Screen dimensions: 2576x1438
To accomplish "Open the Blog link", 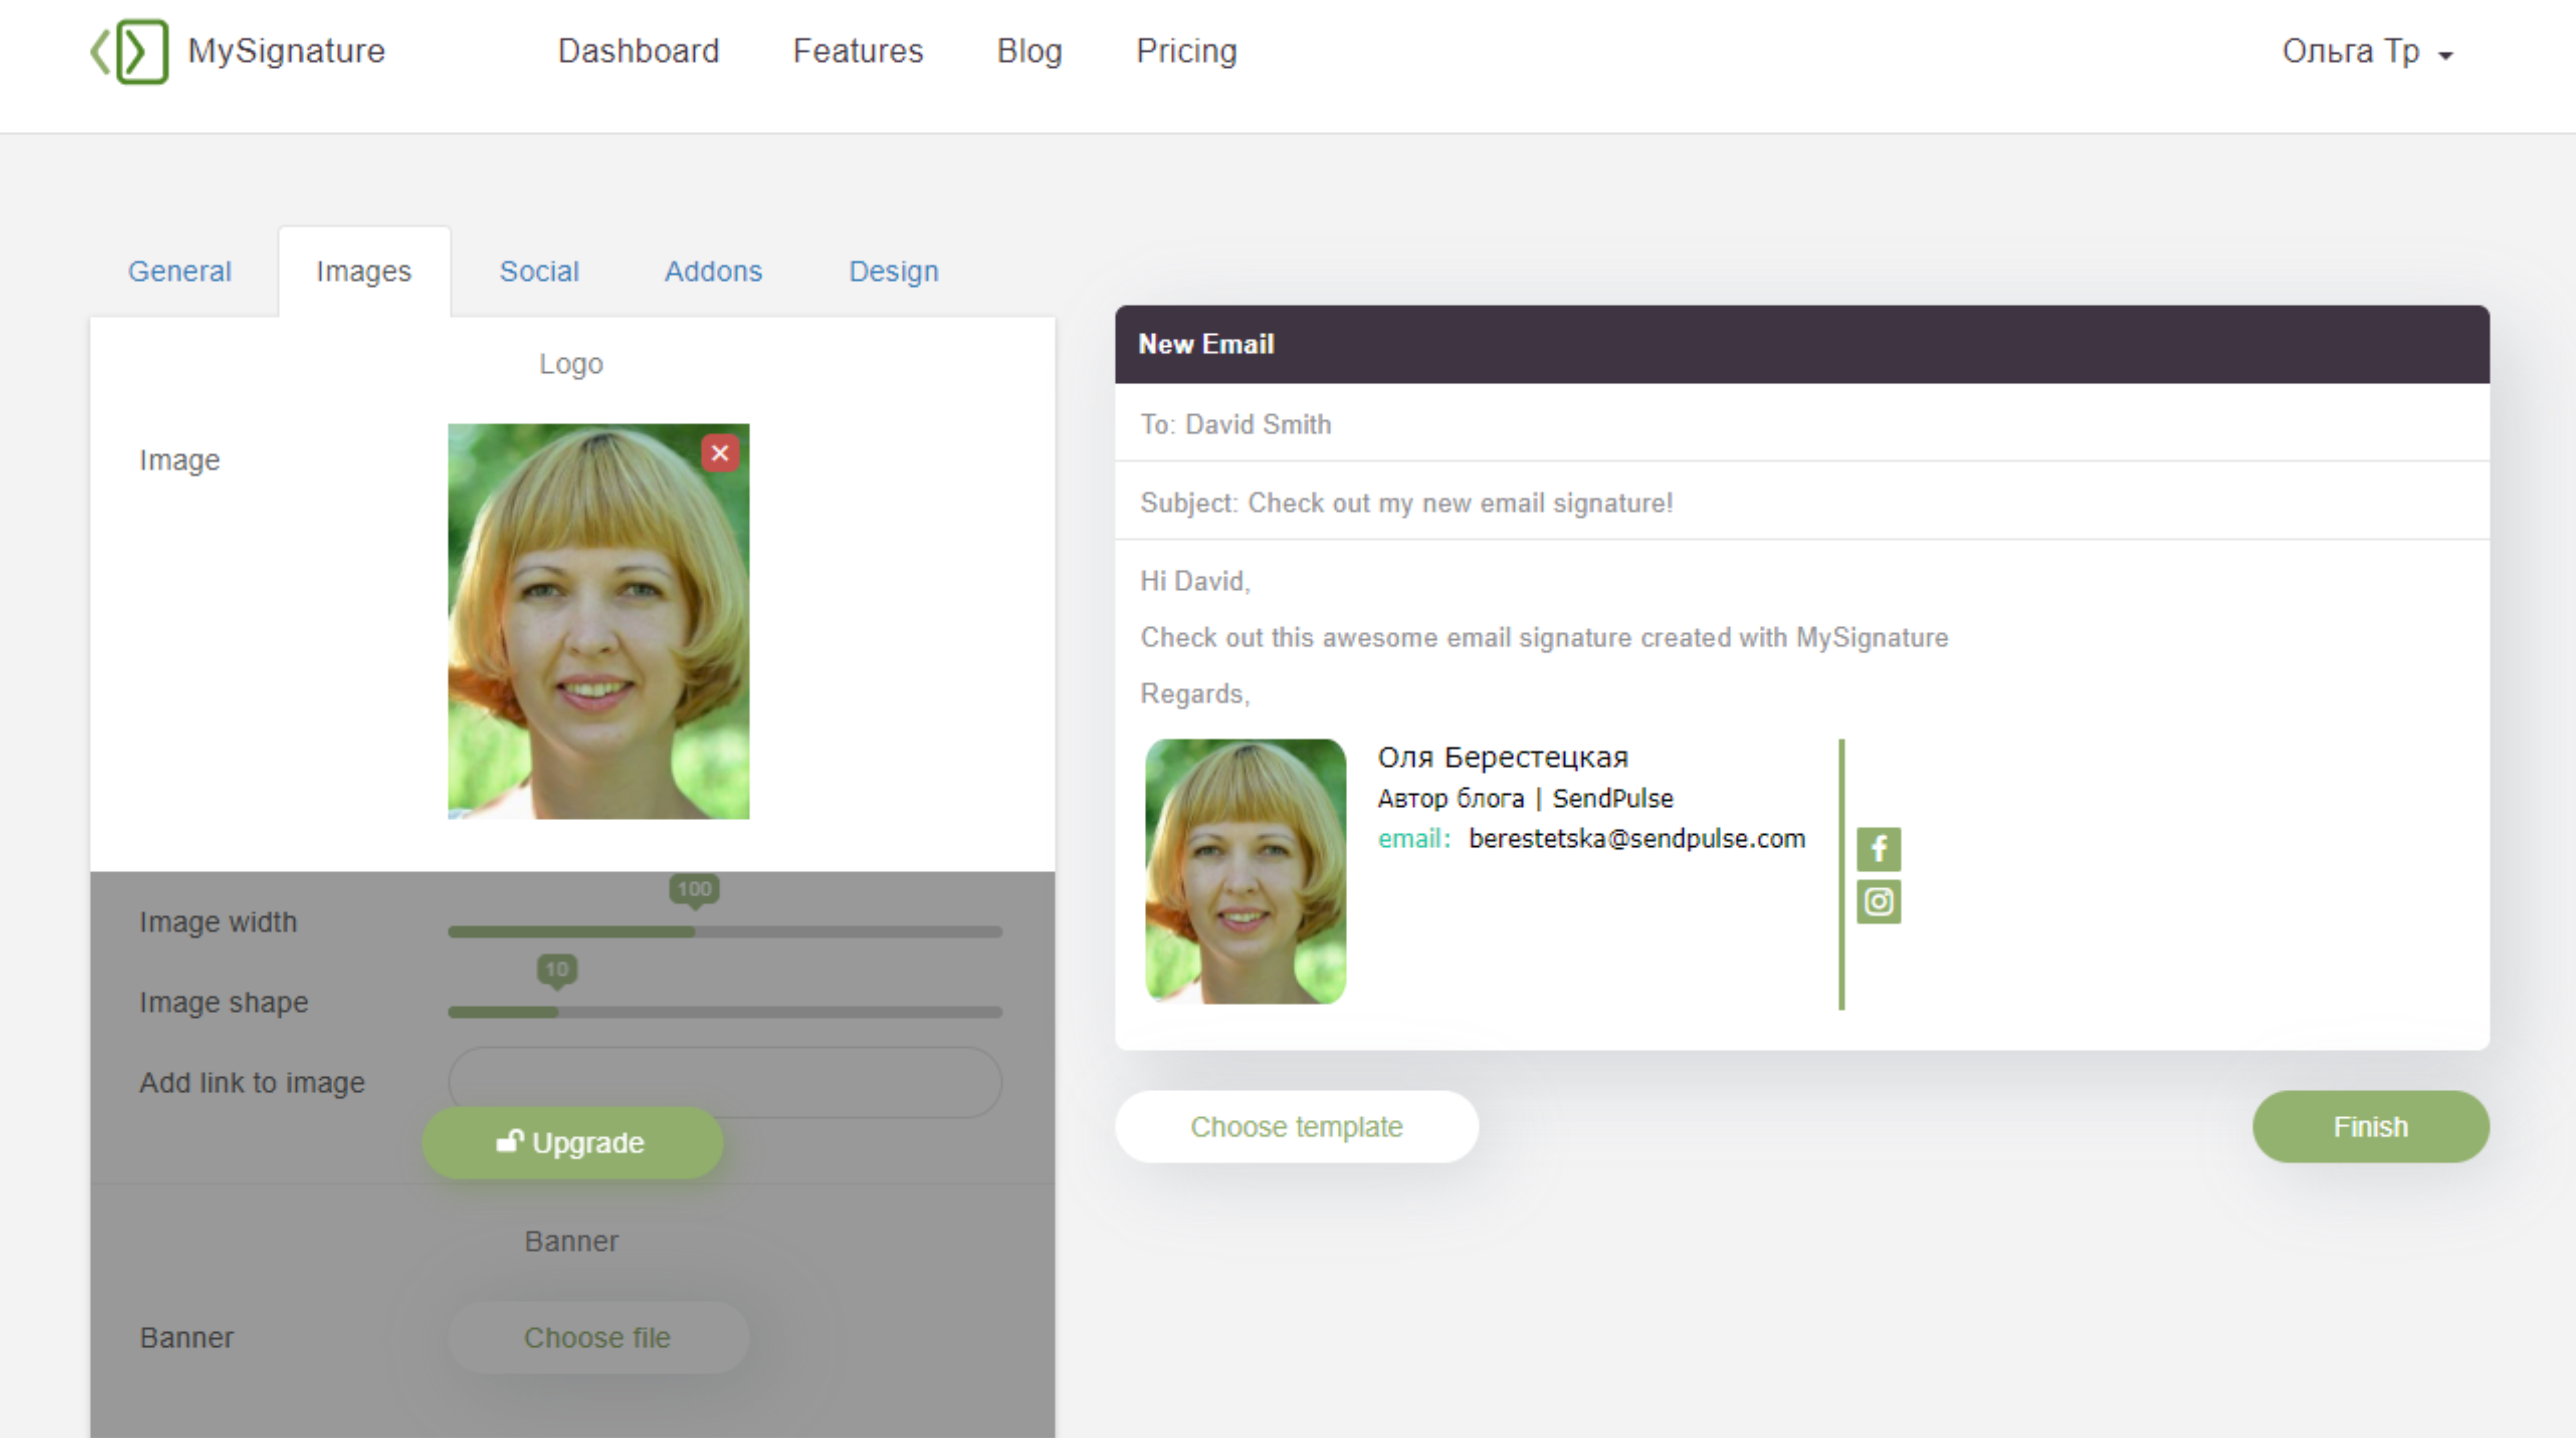I will [1028, 51].
